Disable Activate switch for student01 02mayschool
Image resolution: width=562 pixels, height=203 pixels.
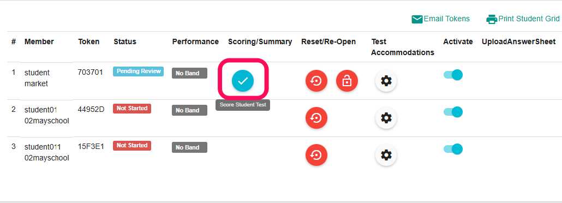click(x=453, y=112)
